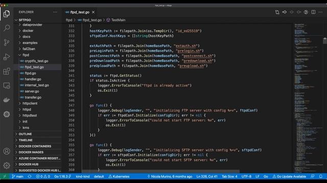This screenshot has height=183, width=327.
Task: Click Kubernetes status bar item
Action: 119,176
